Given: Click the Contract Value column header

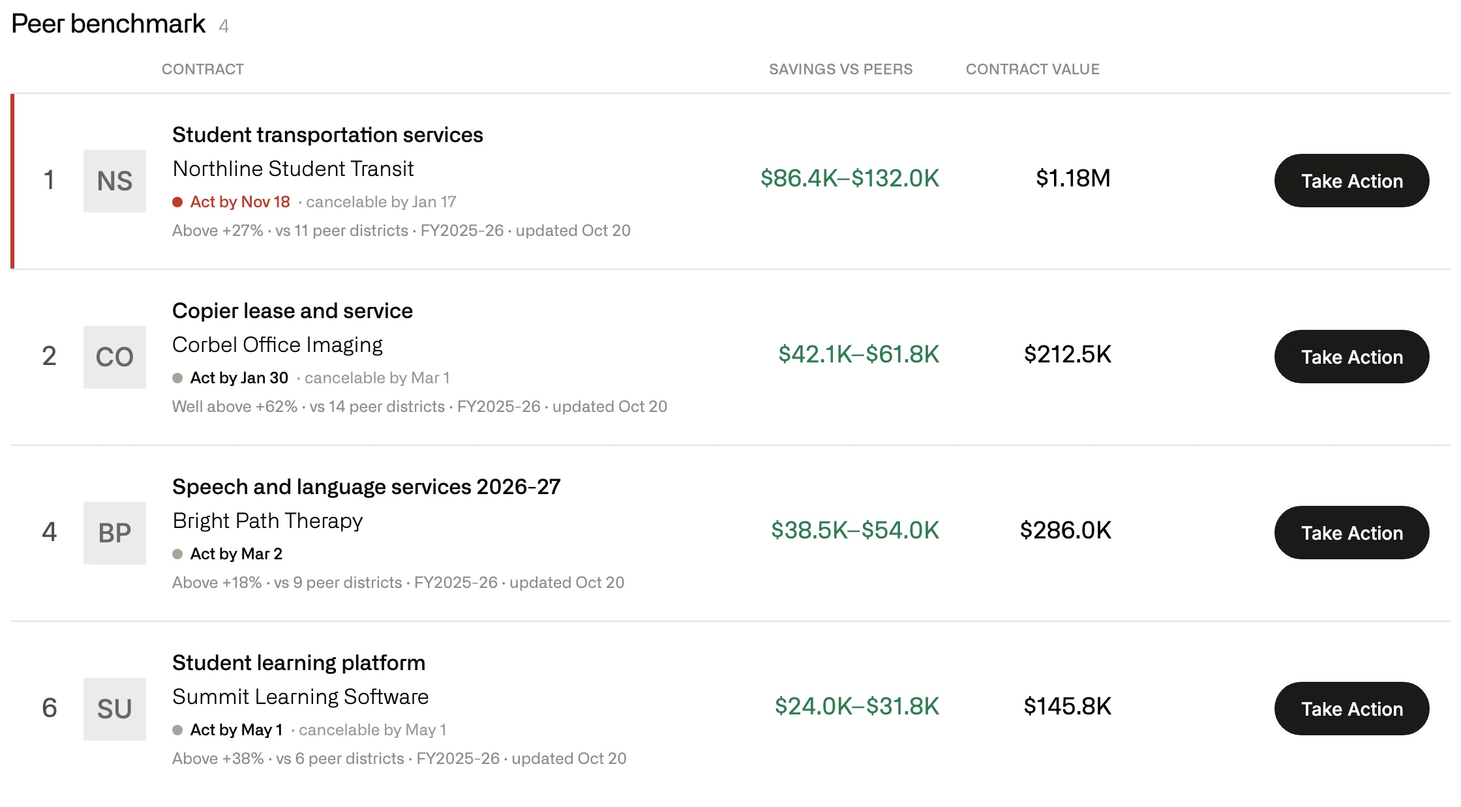Looking at the screenshot, I should (x=1032, y=69).
